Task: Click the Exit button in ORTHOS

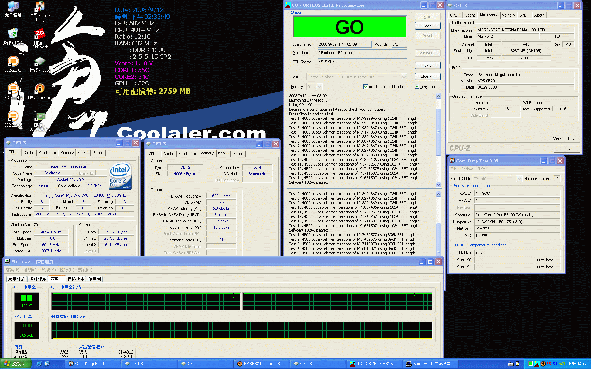Action: pos(427,65)
